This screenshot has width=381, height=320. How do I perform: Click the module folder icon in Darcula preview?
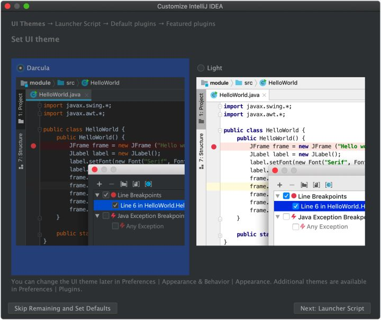tap(24, 83)
